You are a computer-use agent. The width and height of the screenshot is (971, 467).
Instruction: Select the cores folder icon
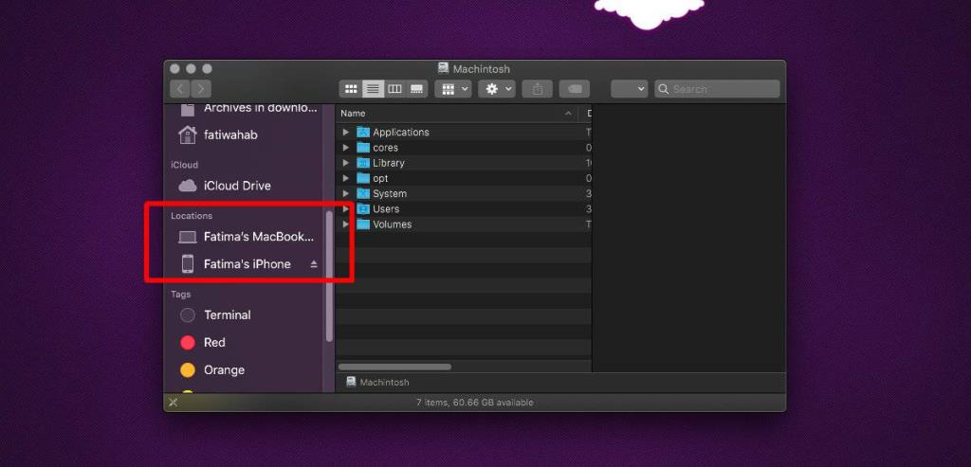tap(363, 148)
